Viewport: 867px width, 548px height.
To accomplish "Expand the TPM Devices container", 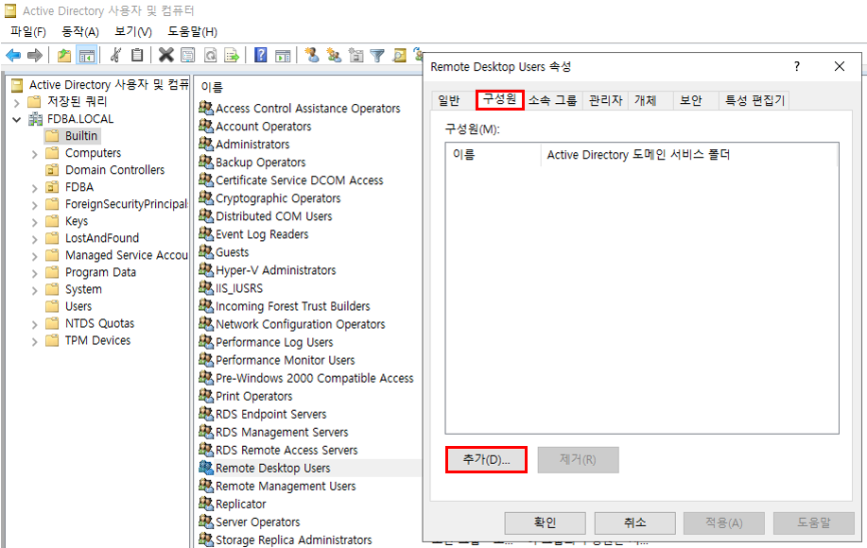I will pos(34,342).
